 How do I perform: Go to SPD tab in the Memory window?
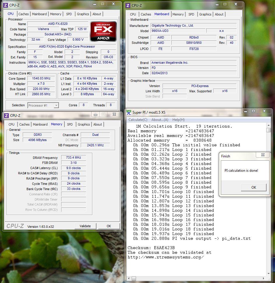70,124
